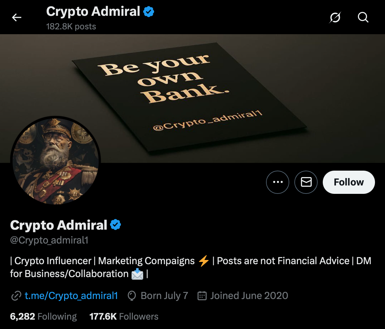Open the more options ellipsis menu
Image resolution: width=385 pixels, height=329 pixels.
tap(278, 182)
